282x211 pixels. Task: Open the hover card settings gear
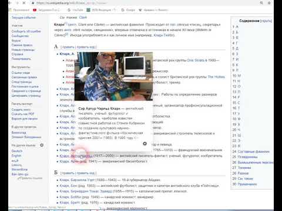click(x=145, y=144)
